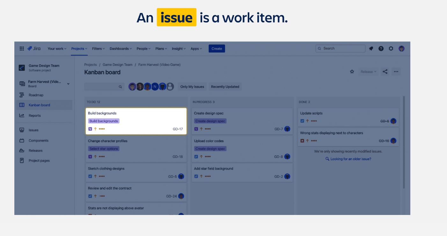Viewport: 447px width, 236px height.
Task: Select the Reports icon in the sidebar
Action: 22,115
